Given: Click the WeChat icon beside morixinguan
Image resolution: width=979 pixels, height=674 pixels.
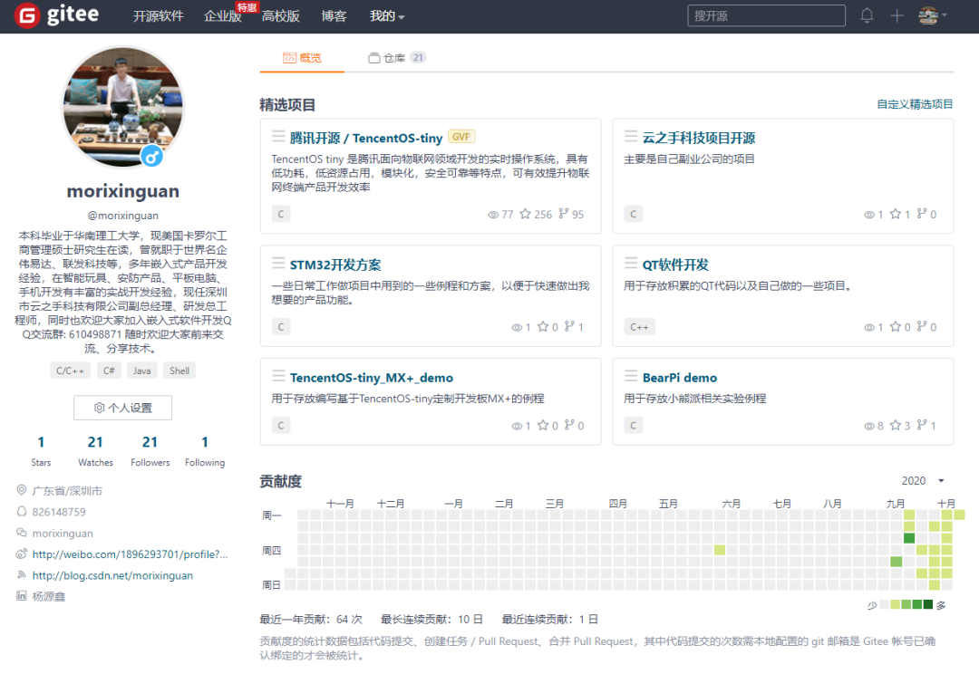Looking at the screenshot, I should [21, 533].
